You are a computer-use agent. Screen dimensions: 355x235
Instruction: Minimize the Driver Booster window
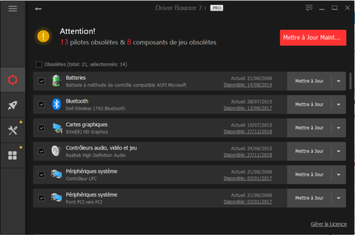click(x=322, y=9)
